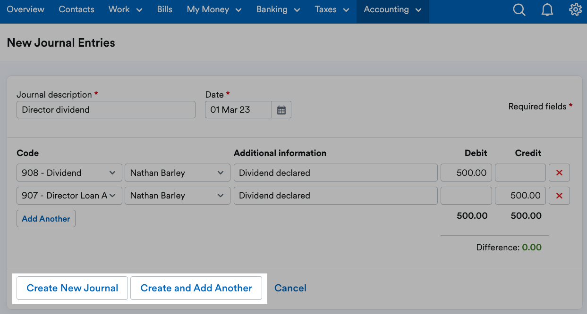Switch to the Overview tab
Image resolution: width=587 pixels, height=314 pixels.
coord(25,9)
